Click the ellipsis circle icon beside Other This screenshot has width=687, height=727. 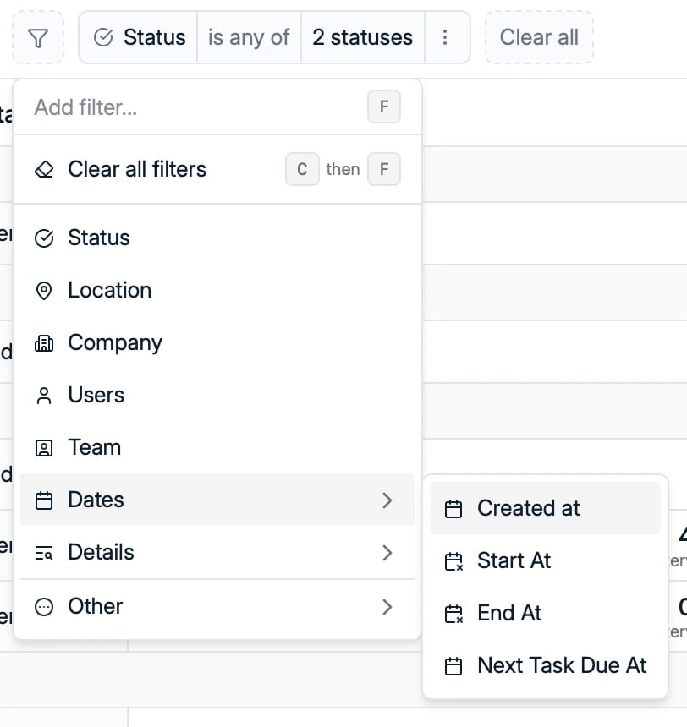pos(44,606)
